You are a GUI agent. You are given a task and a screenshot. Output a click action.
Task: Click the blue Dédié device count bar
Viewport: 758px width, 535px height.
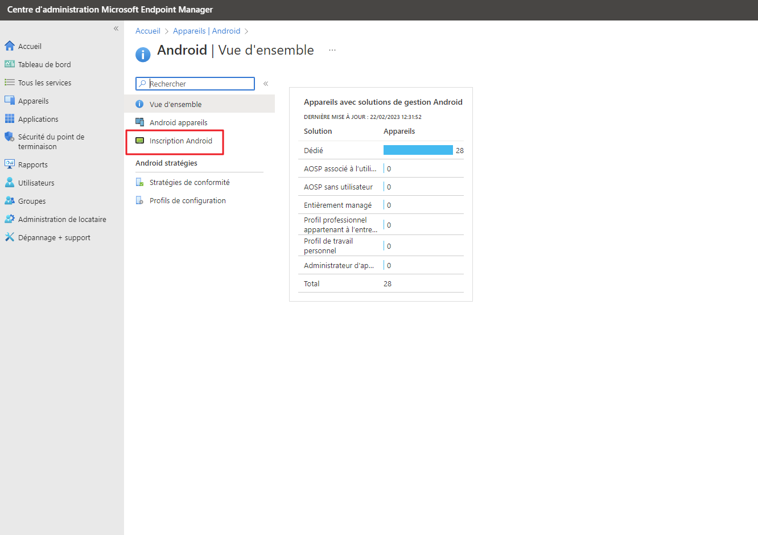pos(418,150)
